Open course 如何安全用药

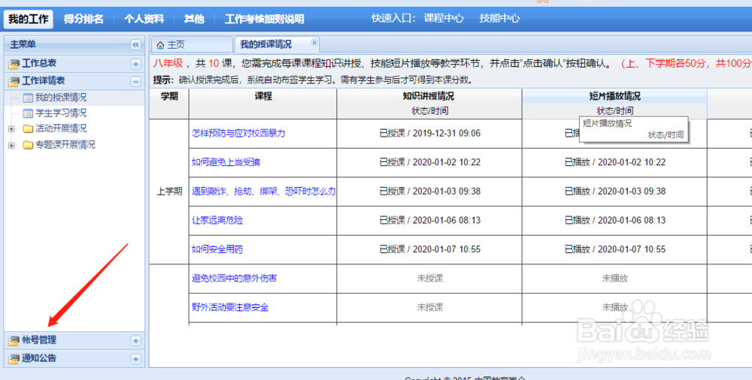coord(217,249)
